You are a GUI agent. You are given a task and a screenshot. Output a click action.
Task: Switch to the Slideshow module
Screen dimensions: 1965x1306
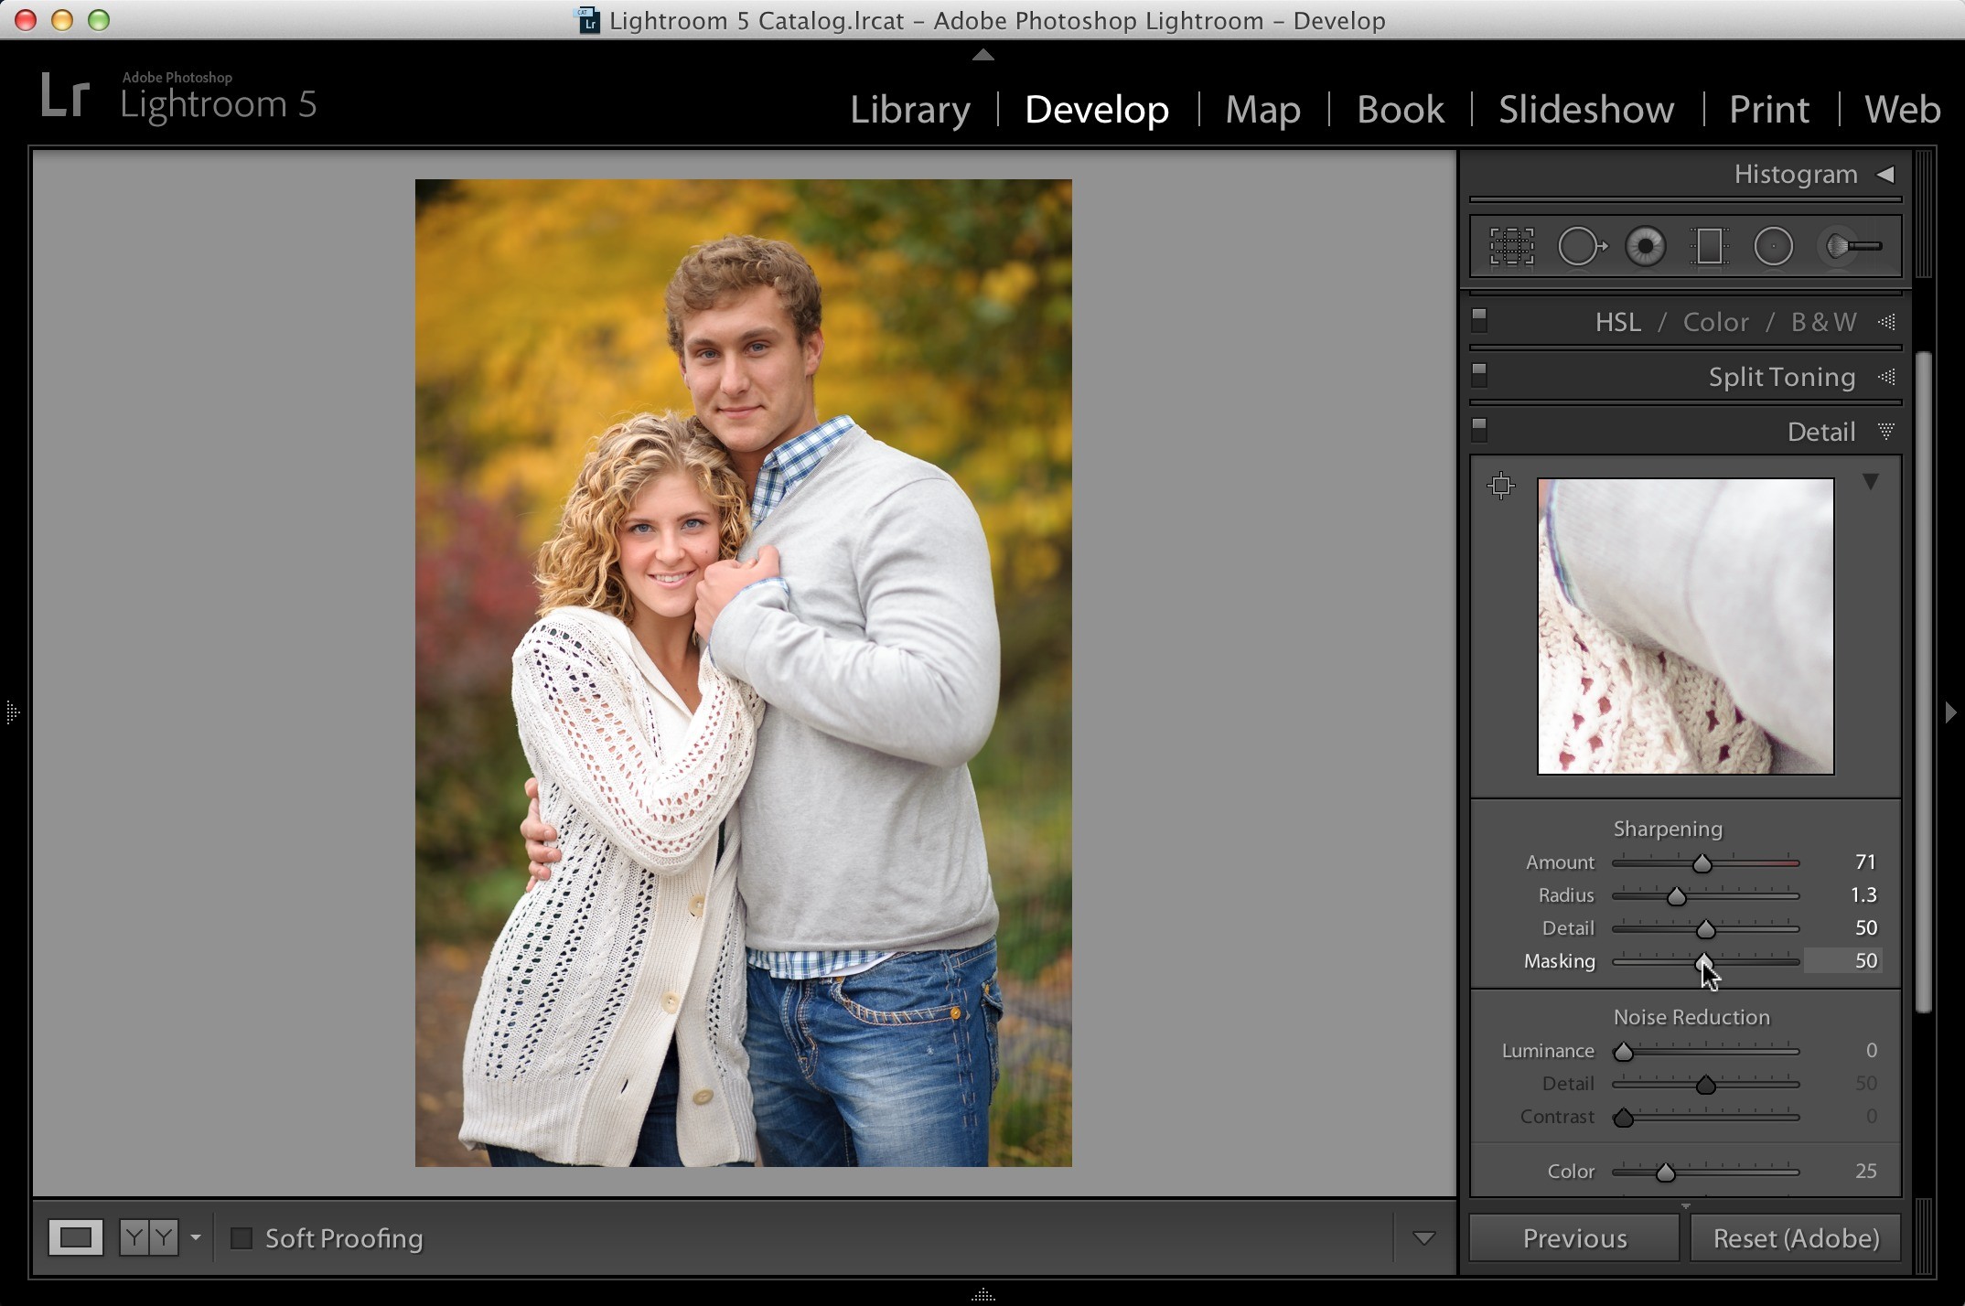coord(1586,110)
